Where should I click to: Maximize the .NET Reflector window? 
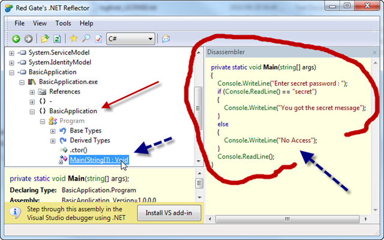pos(347,5)
